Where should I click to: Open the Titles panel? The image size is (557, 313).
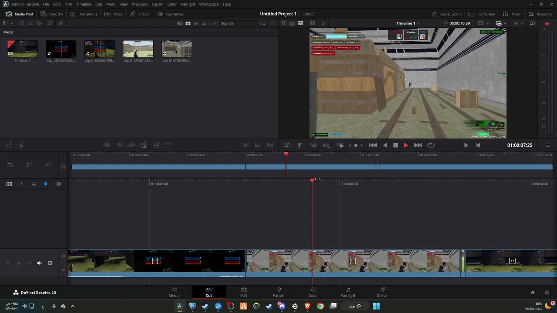point(114,14)
